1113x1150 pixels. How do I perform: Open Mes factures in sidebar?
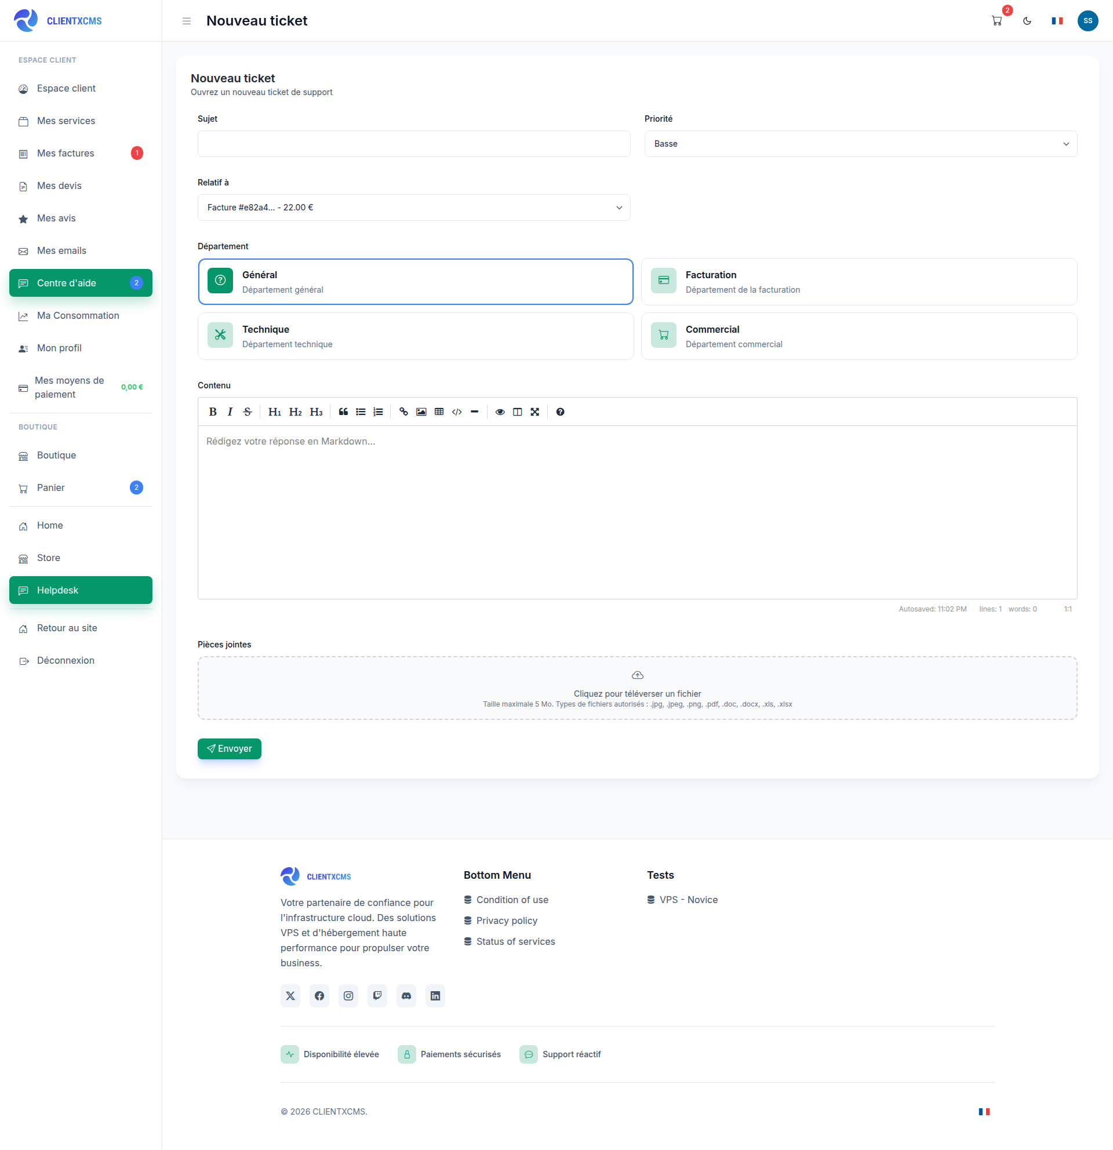(x=81, y=153)
